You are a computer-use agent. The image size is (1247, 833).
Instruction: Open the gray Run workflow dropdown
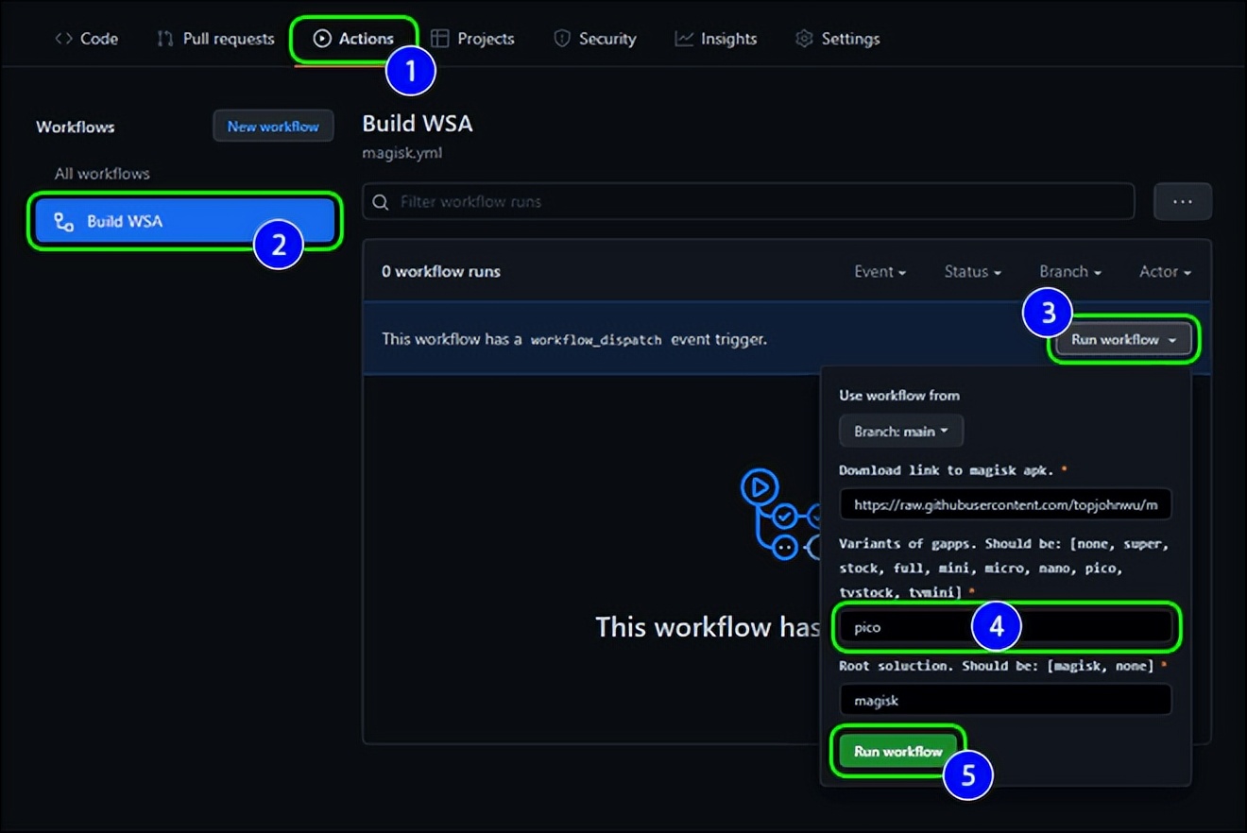coord(1123,340)
